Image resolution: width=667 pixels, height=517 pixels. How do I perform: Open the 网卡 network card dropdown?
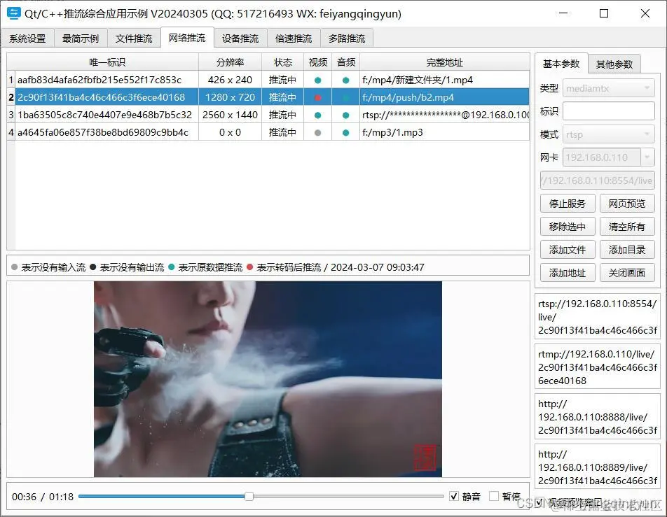608,157
